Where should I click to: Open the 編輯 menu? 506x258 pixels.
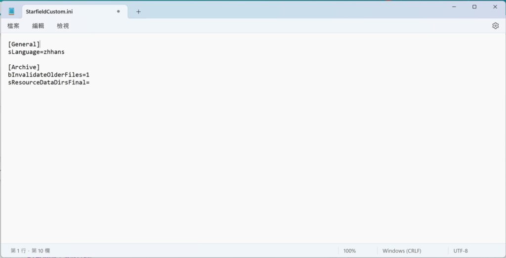pos(38,26)
